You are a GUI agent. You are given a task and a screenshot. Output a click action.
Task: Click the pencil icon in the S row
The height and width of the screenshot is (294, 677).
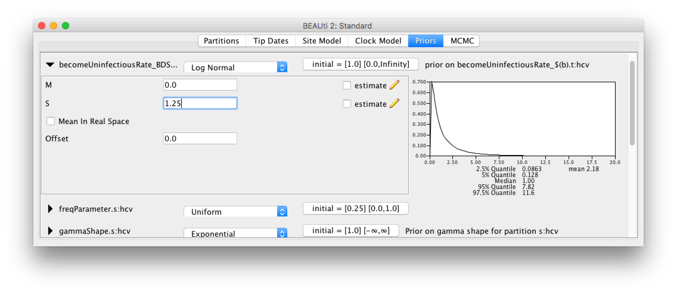pyautogui.click(x=395, y=103)
